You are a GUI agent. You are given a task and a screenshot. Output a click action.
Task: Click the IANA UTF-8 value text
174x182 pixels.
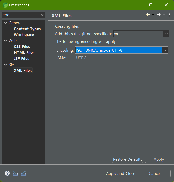(x=81, y=58)
